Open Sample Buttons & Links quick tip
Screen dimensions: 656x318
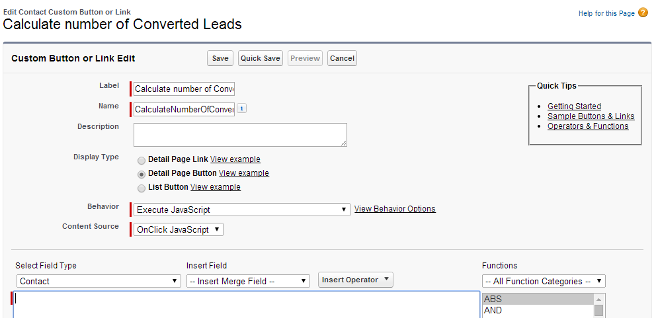click(591, 116)
